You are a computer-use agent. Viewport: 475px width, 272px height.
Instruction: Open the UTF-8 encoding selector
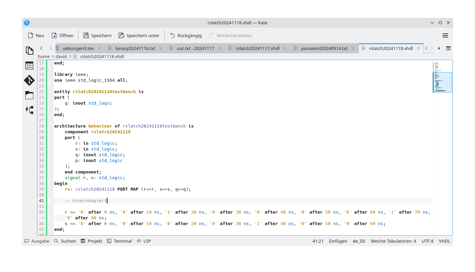427,241
